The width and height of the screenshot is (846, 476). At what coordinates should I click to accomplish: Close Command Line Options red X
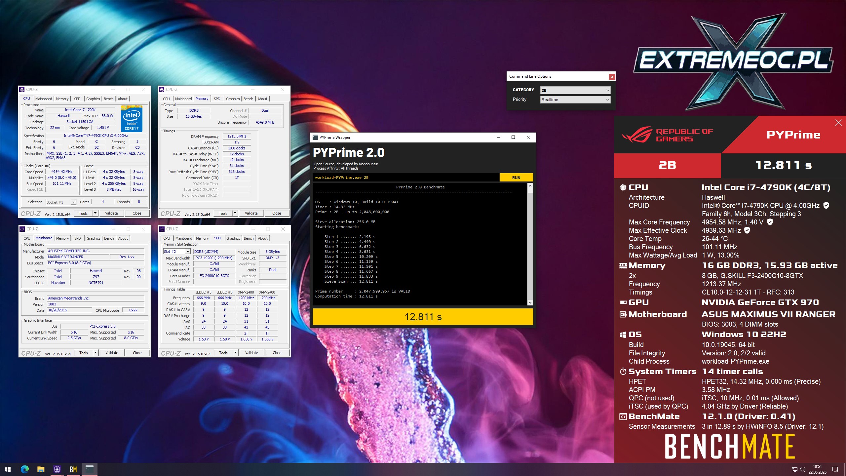tap(612, 77)
